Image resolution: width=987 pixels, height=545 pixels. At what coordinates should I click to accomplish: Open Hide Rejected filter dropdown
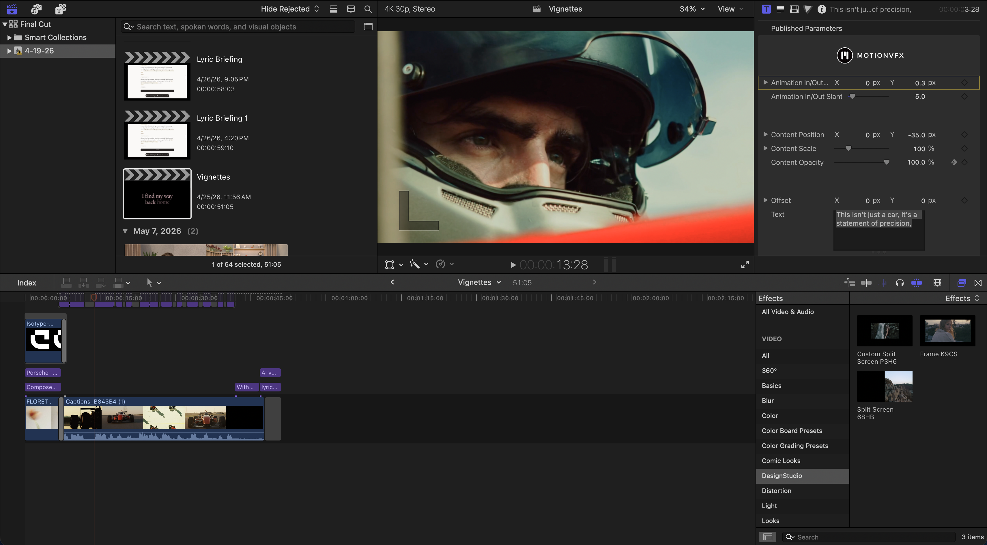coord(290,9)
